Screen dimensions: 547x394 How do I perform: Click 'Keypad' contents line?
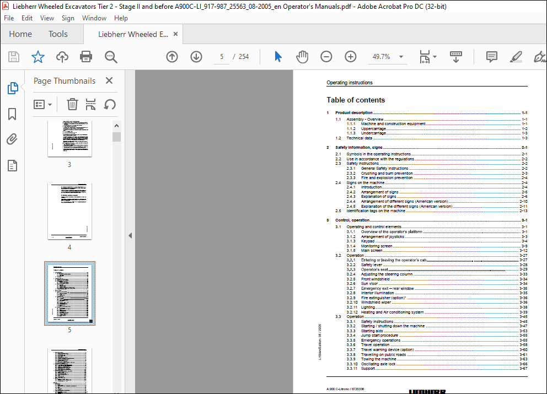367,241
